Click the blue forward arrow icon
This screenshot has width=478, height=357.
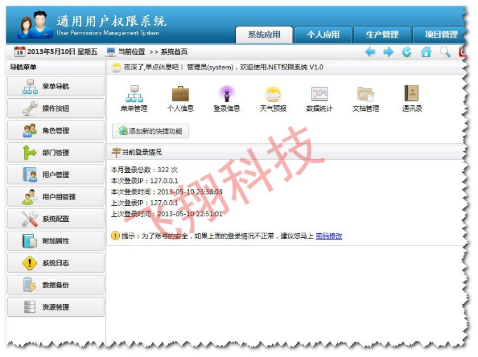pos(388,52)
